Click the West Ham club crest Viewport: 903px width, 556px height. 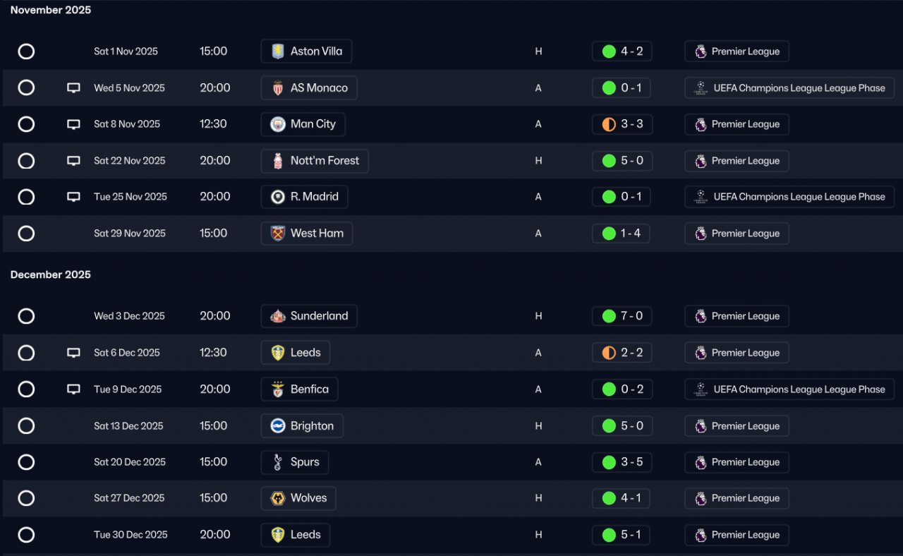(278, 234)
